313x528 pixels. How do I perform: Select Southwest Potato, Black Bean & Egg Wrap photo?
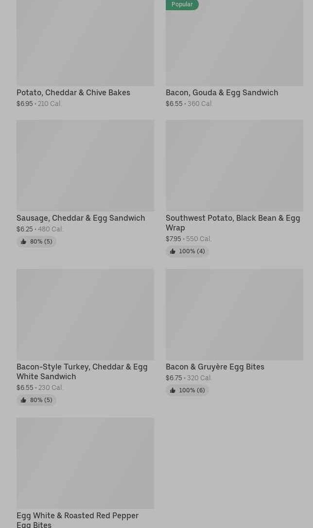pyautogui.click(x=234, y=165)
